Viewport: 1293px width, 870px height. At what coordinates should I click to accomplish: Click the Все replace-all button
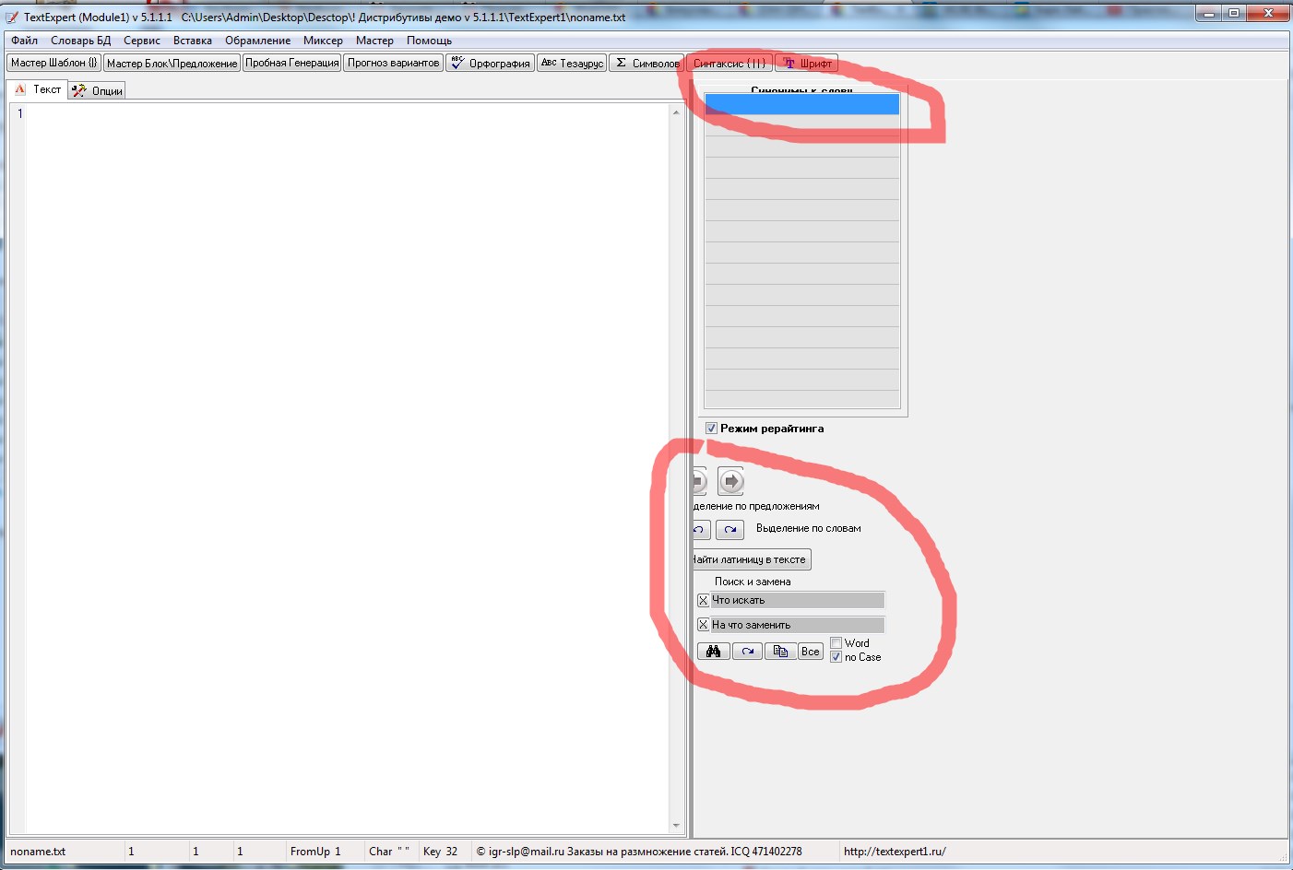[810, 652]
